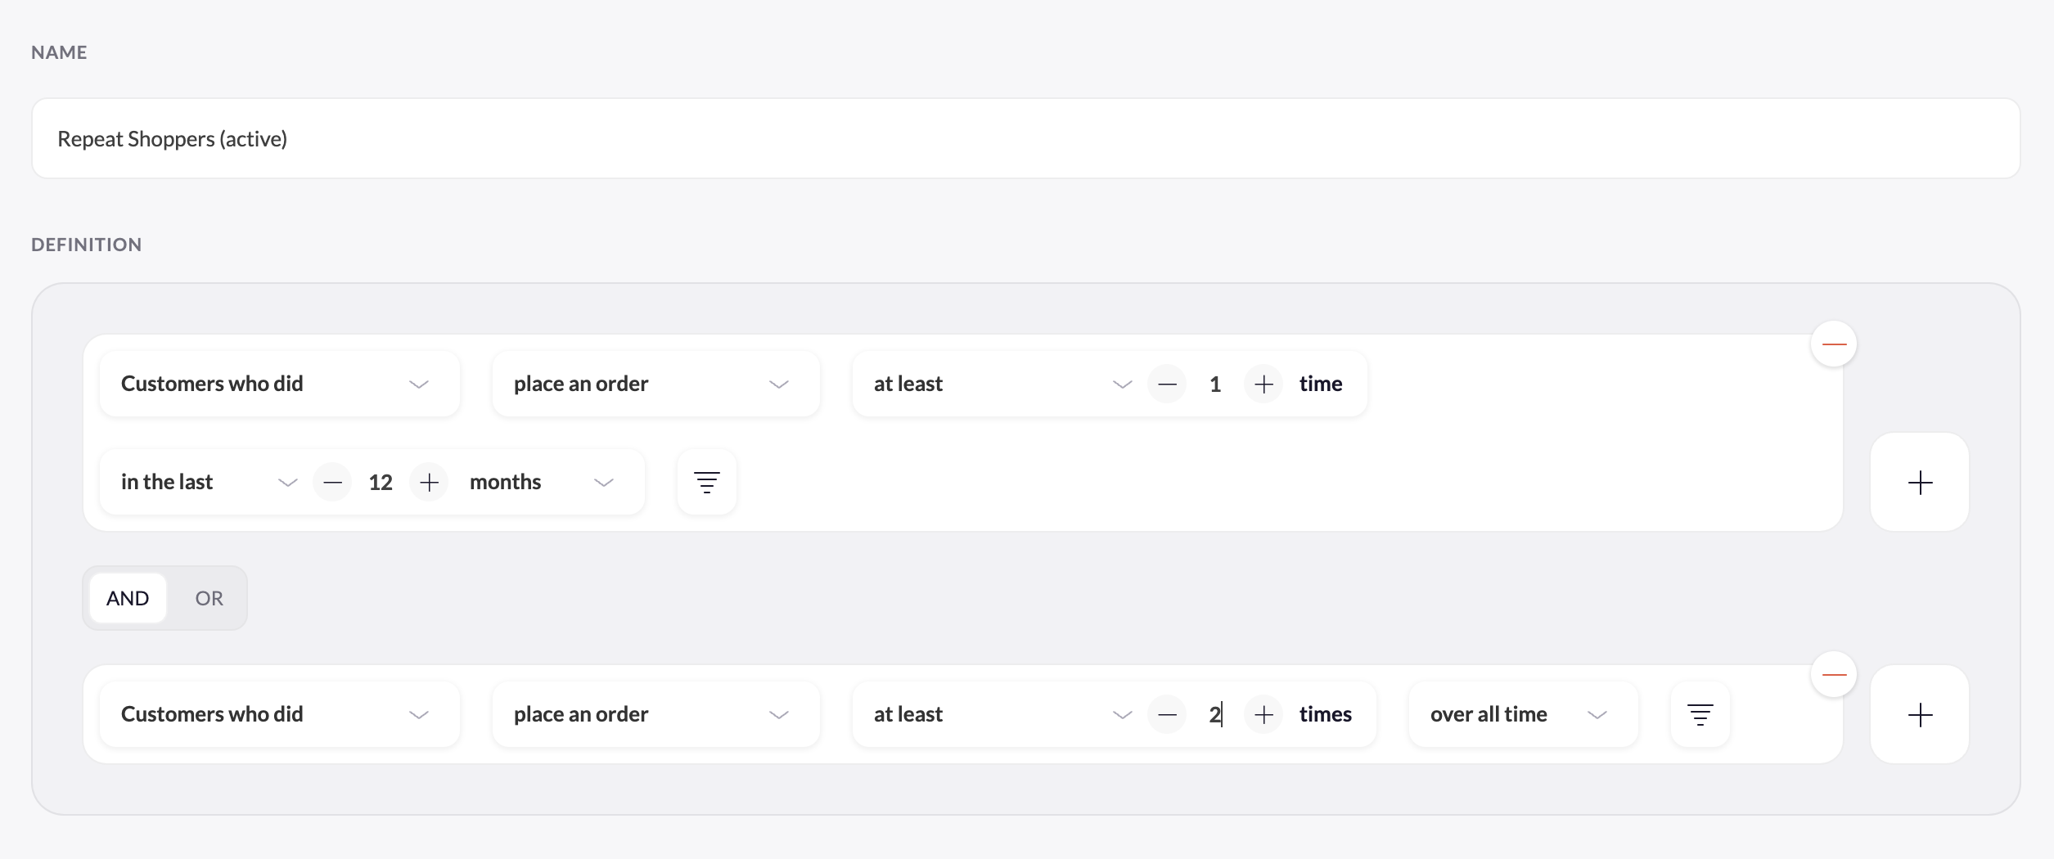Image resolution: width=2054 pixels, height=859 pixels.
Task: Select the AND logic option
Action: click(128, 598)
